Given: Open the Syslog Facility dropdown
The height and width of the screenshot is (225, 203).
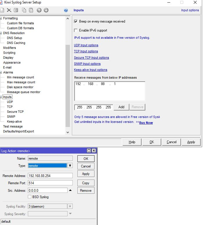Looking at the screenshot, I should click(70, 206).
